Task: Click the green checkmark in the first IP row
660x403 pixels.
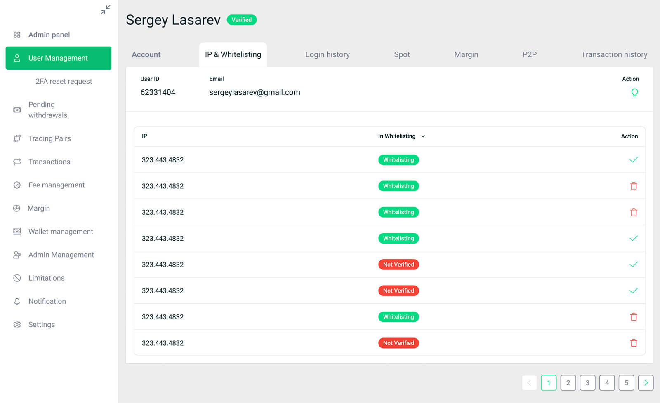Action: (x=634, y=160)
